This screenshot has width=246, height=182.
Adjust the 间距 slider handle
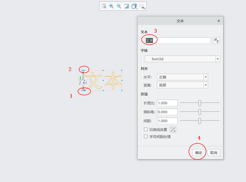(x=200, y=121)
